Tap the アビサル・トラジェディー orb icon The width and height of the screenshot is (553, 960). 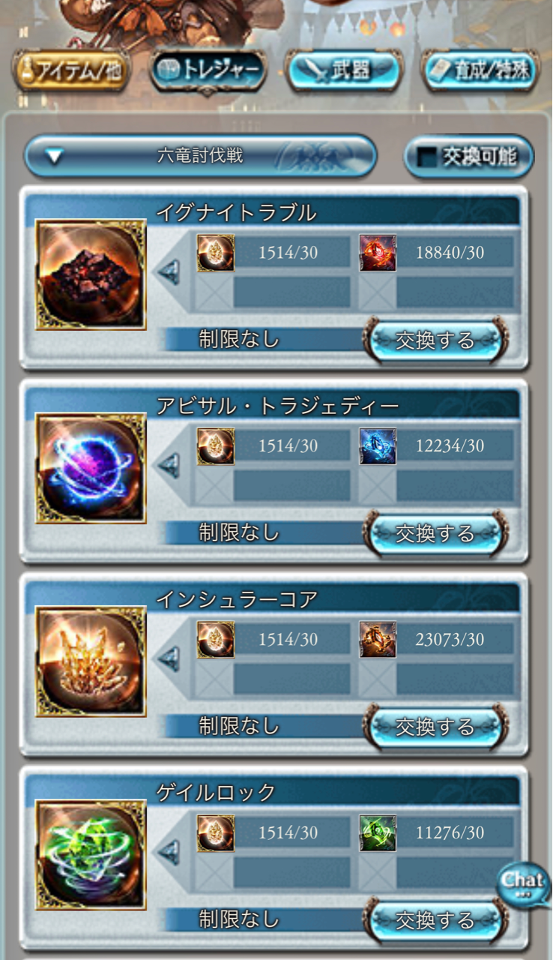91,468
